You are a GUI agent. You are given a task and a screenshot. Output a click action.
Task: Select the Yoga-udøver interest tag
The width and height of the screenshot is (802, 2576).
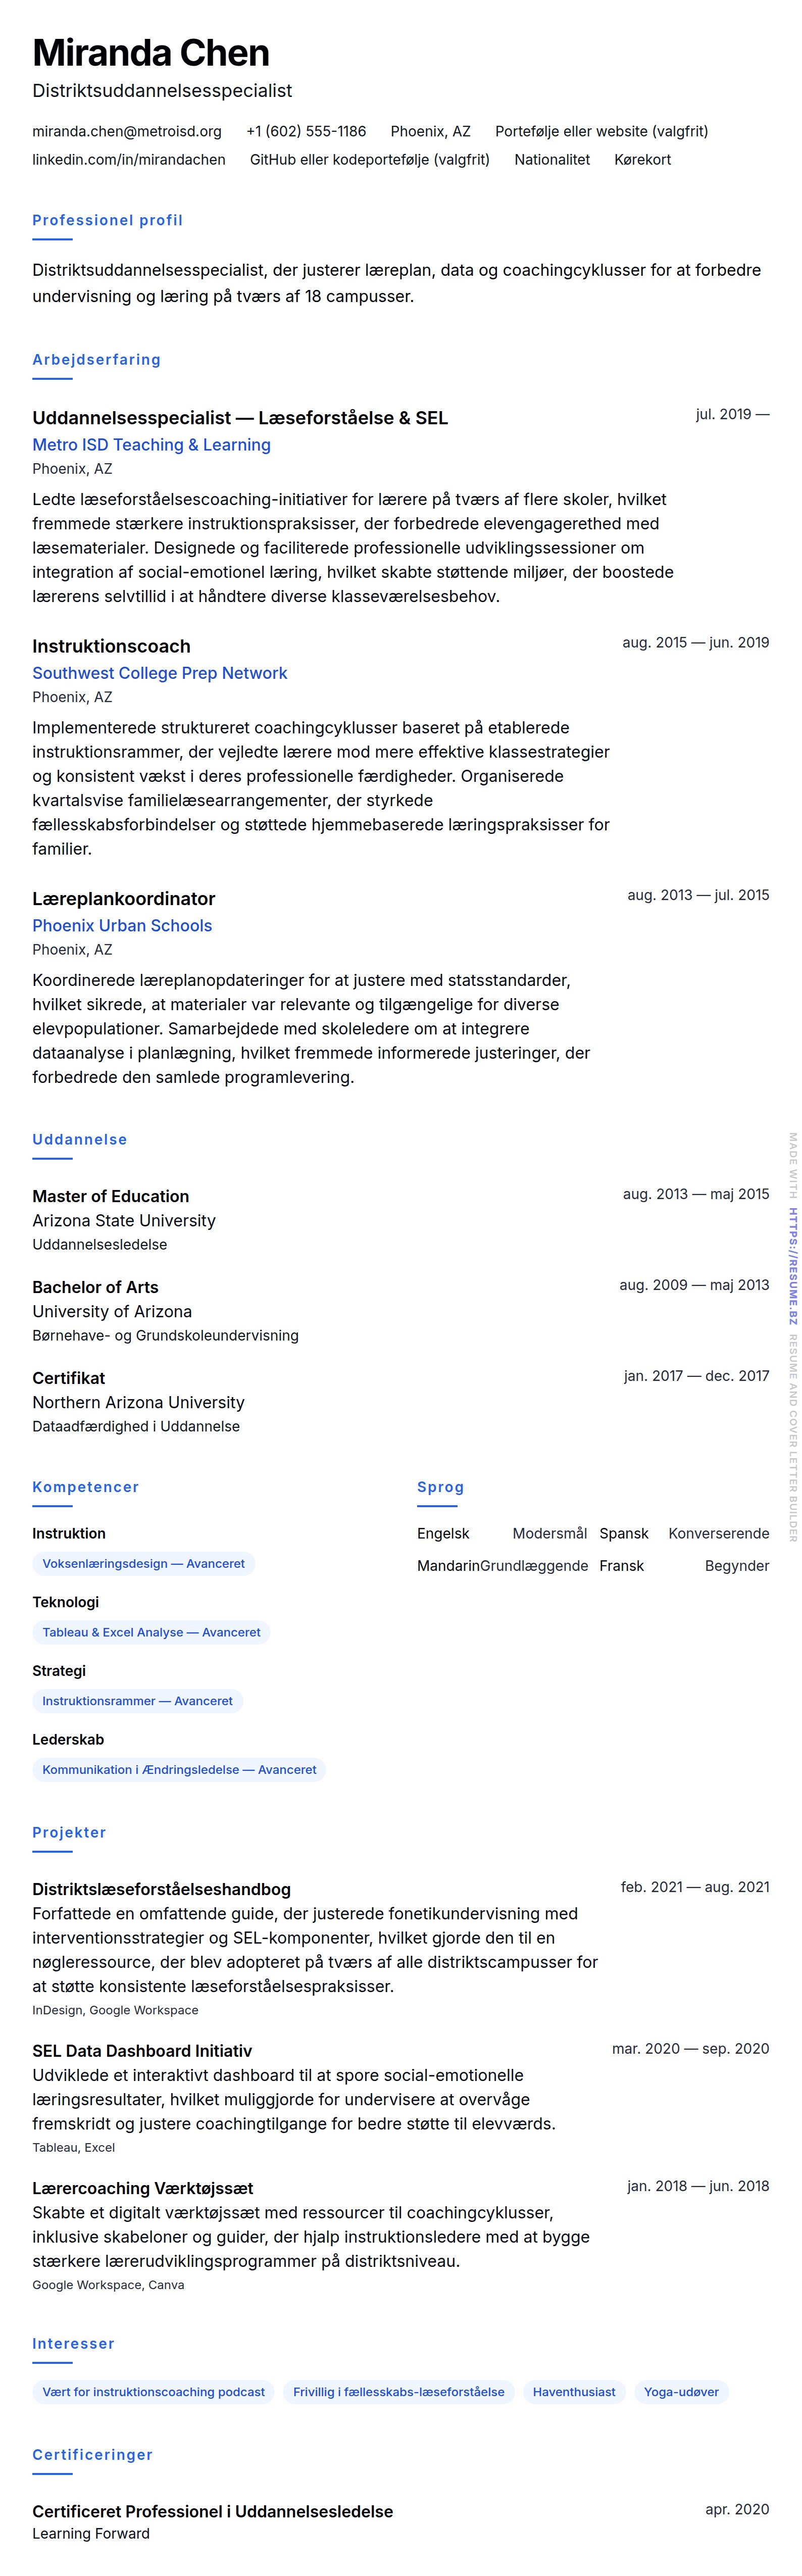(x=681, y=2392)
